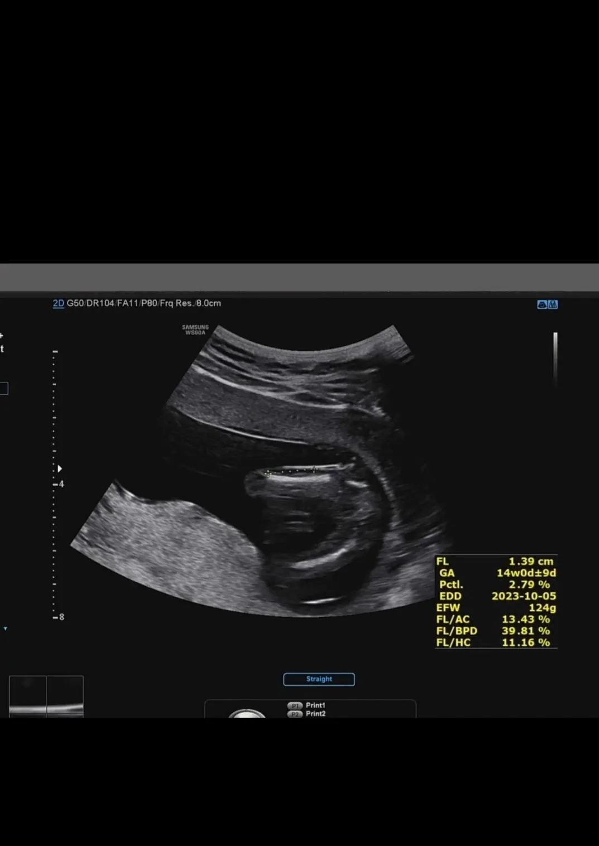Select the P1 Print1 option
Screen dimensions: 599x846
306,705
